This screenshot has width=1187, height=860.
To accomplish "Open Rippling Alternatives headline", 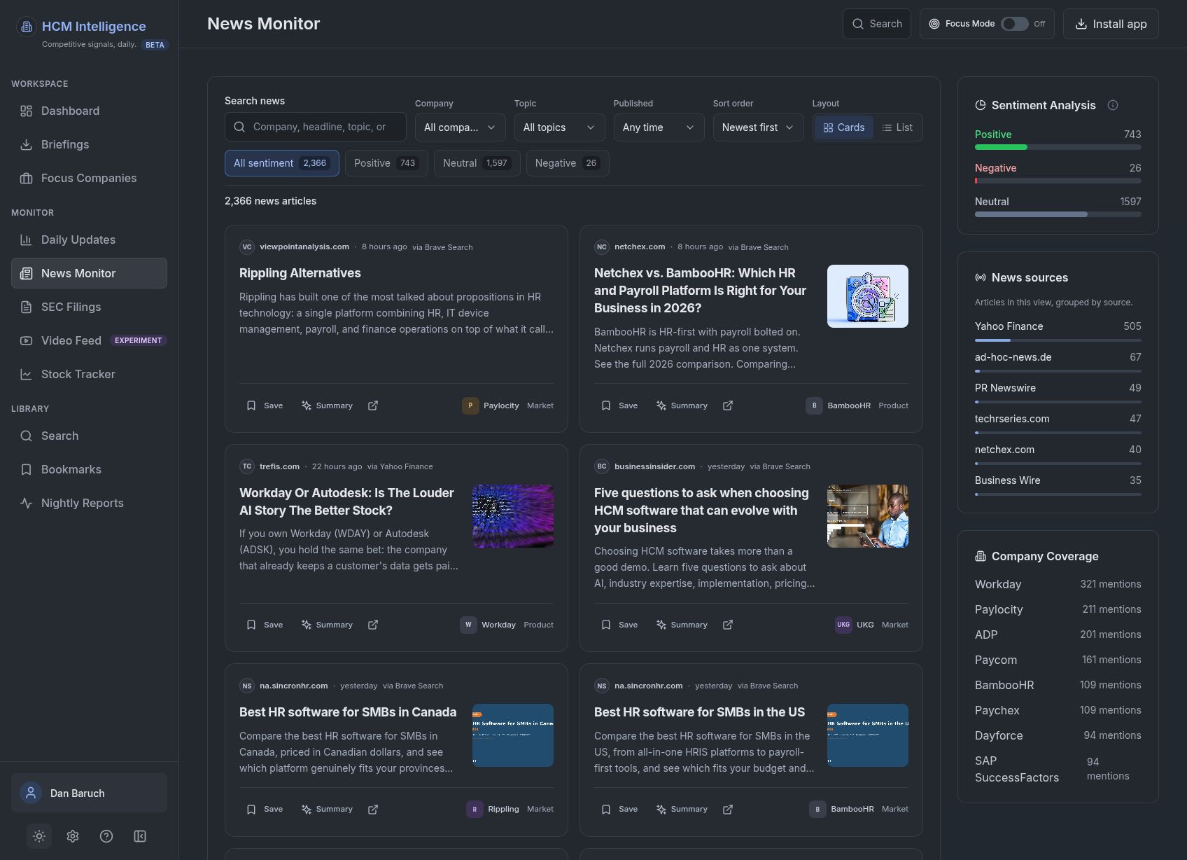I will (x=300, y=273).
